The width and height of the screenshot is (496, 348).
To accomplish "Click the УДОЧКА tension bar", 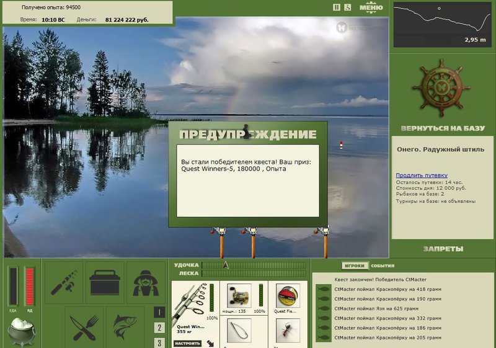I will [x=254, y=265].
